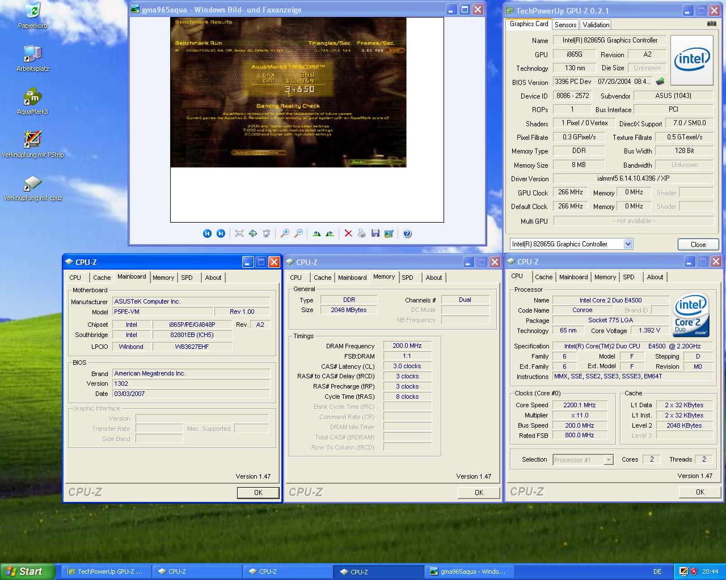Rotate image clockwise in picture viewer
726x580 pixels.
[316, 233]
